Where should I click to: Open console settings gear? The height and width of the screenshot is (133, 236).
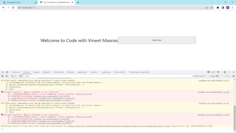click(x=233, y=76)
